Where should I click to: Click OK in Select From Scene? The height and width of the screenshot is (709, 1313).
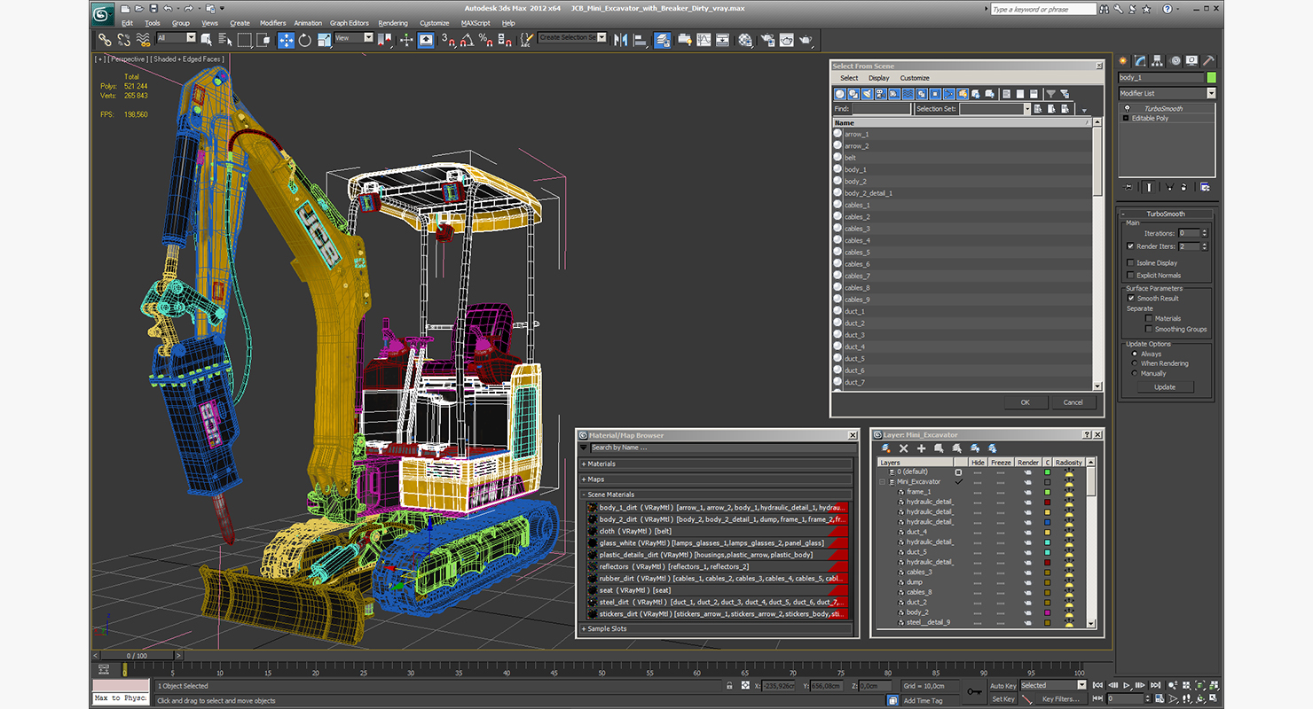tap(1025, 402)
